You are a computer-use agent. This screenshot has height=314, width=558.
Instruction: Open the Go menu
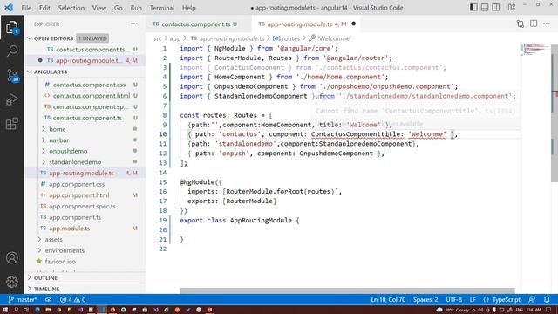pyautogui.click(x=119, y=8)
